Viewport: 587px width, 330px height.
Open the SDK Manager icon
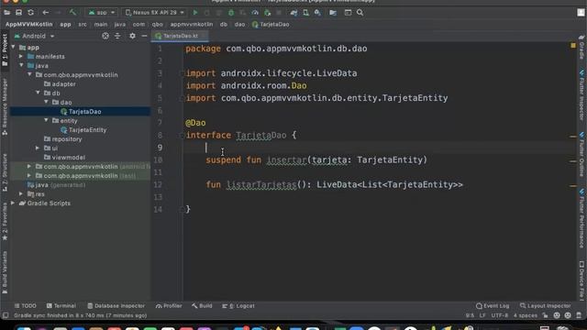point(317,12)
